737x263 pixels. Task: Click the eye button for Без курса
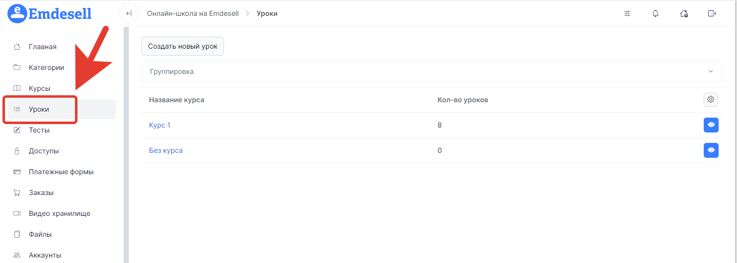[711, 150]
